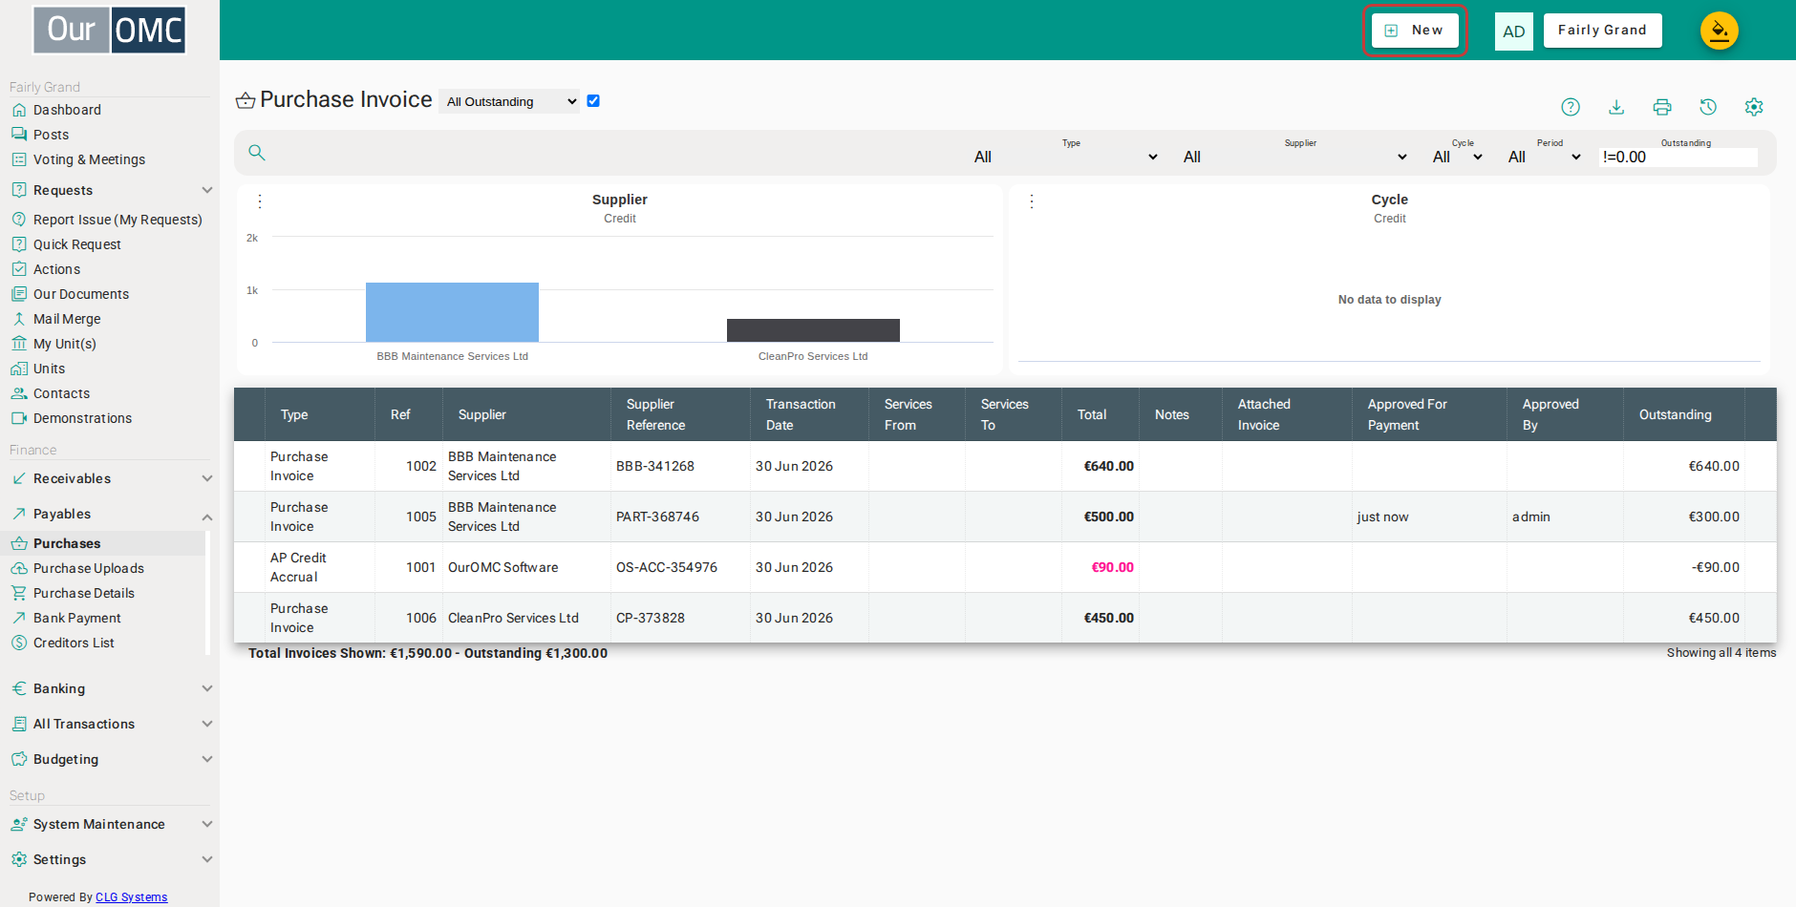The width and height of the screenshot is (1796, 907).
Task: Open the Supplier filter dropdown
Action: (1294, 157)
